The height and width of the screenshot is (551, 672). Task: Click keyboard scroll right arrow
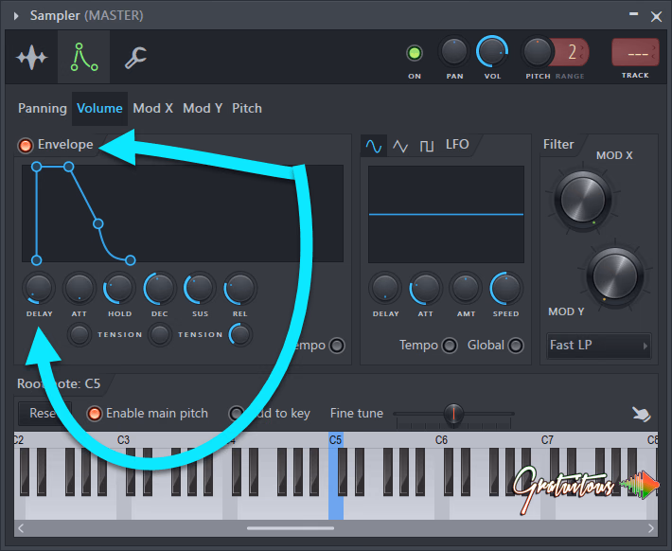click(650, 528)
